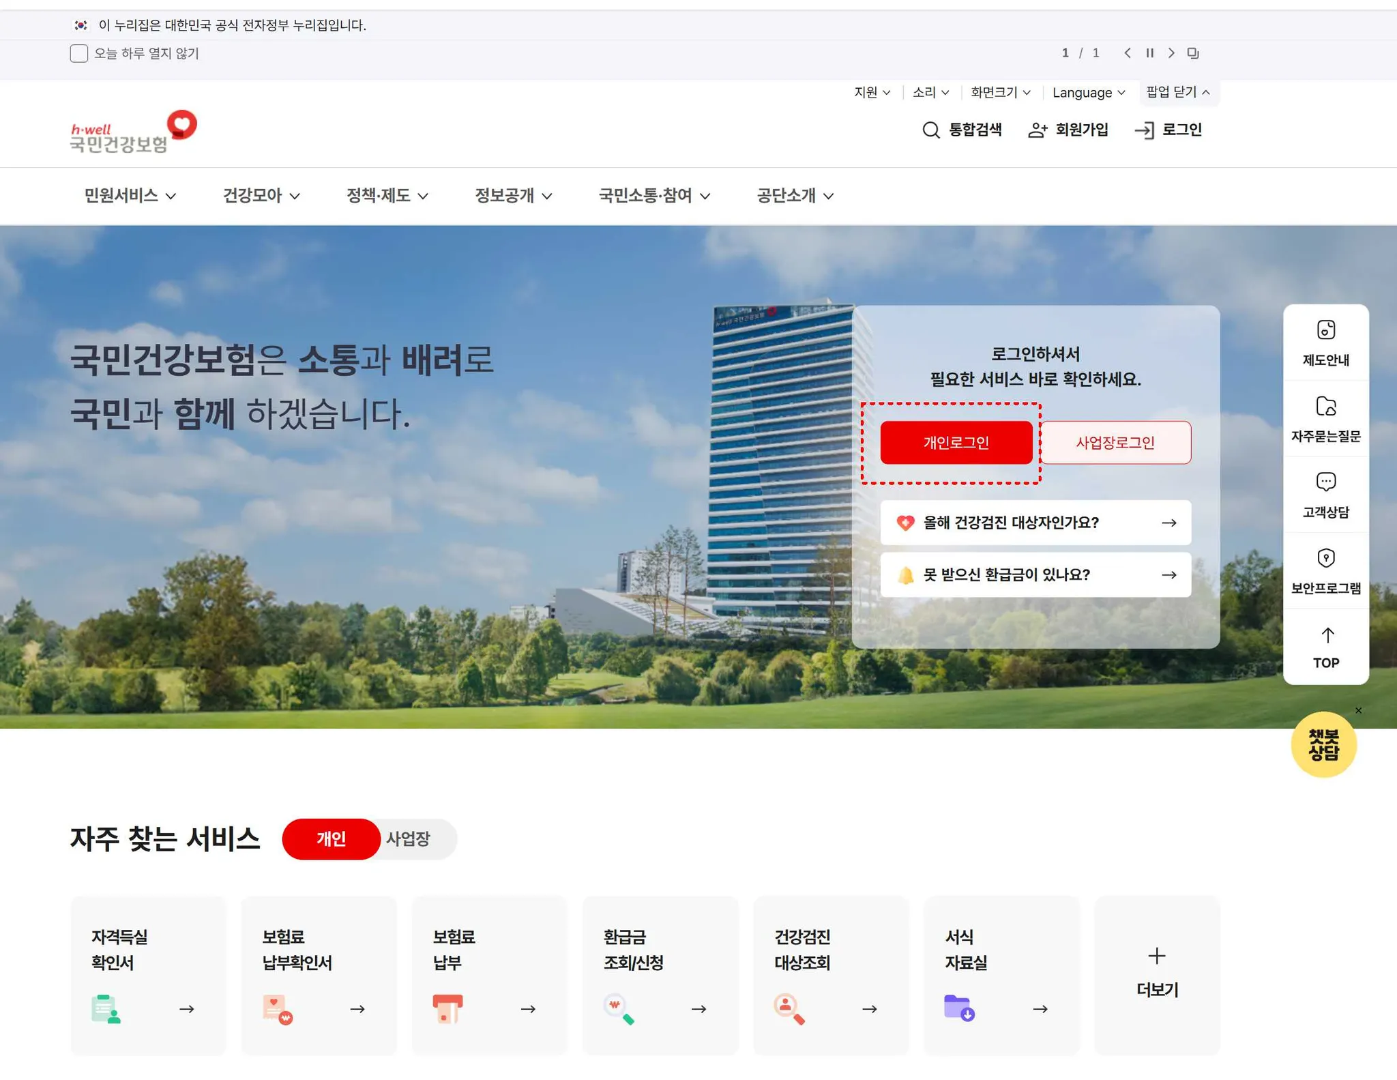The height and width of the screenshot is (1080, 1397).
Task: Open the 정책·제도 main menu
Action: tap(387, 196)
